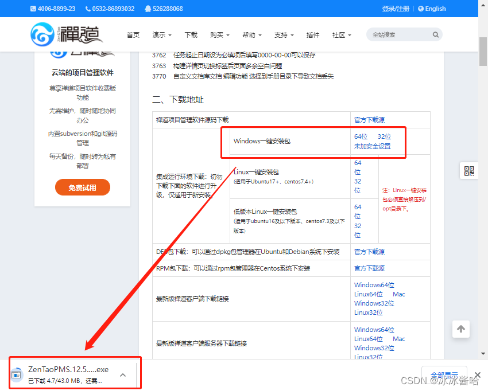The image size is (488, 391).
Task: Click bug entry 3762 text line
Action: click(234, 55)
